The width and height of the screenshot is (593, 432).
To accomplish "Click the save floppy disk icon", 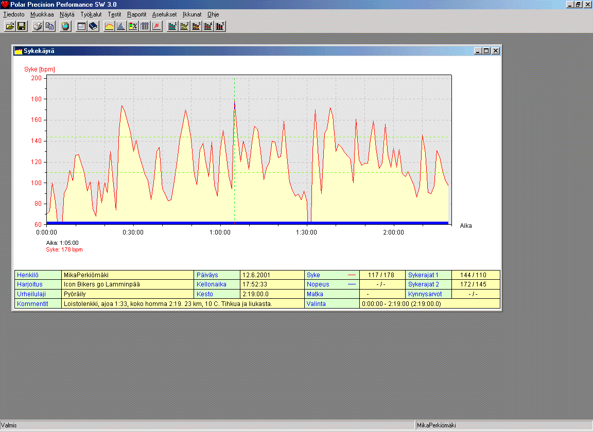I will pyautogui.click(x=22, y=26).
